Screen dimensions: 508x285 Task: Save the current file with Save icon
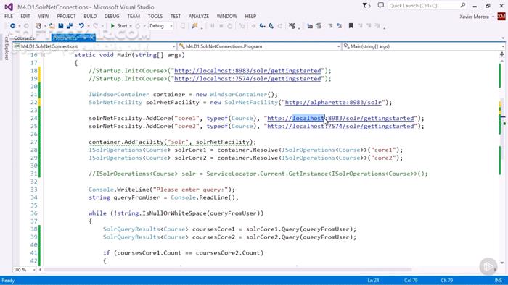click(x=60, y=26)
